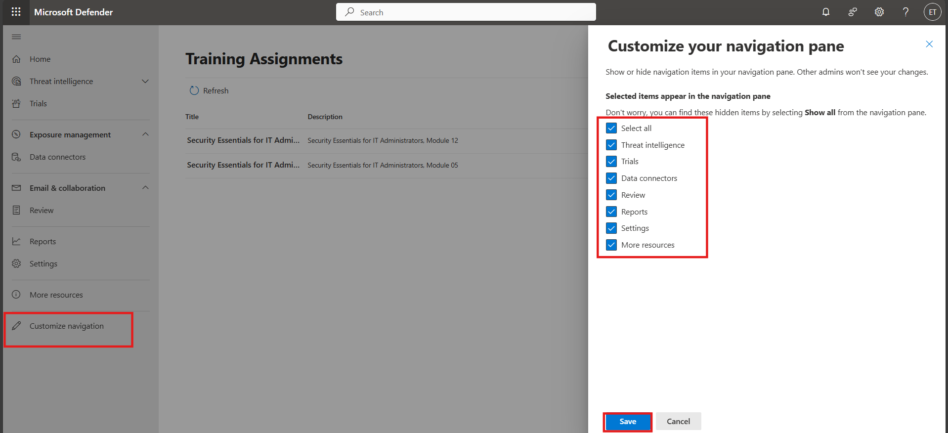
Task: Uncheck the Threat intelligence checkbox
Action: 611,145
